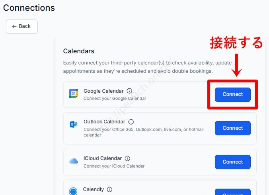This screenshot has height=195, width=269.
Task: Click the Google Calendar logo icon
Action: (x=74, y=94)
